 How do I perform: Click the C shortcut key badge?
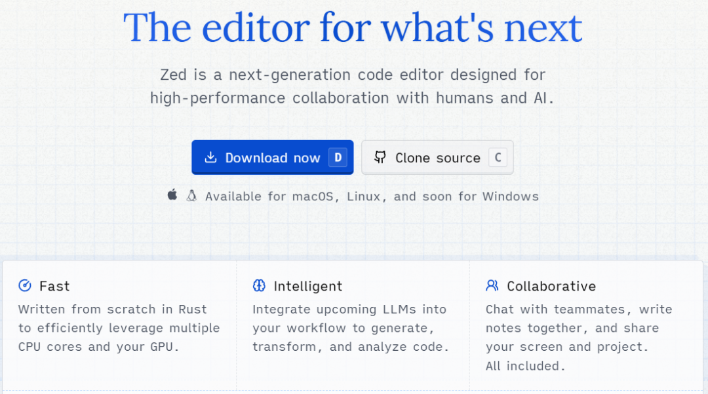coord(498,158)
